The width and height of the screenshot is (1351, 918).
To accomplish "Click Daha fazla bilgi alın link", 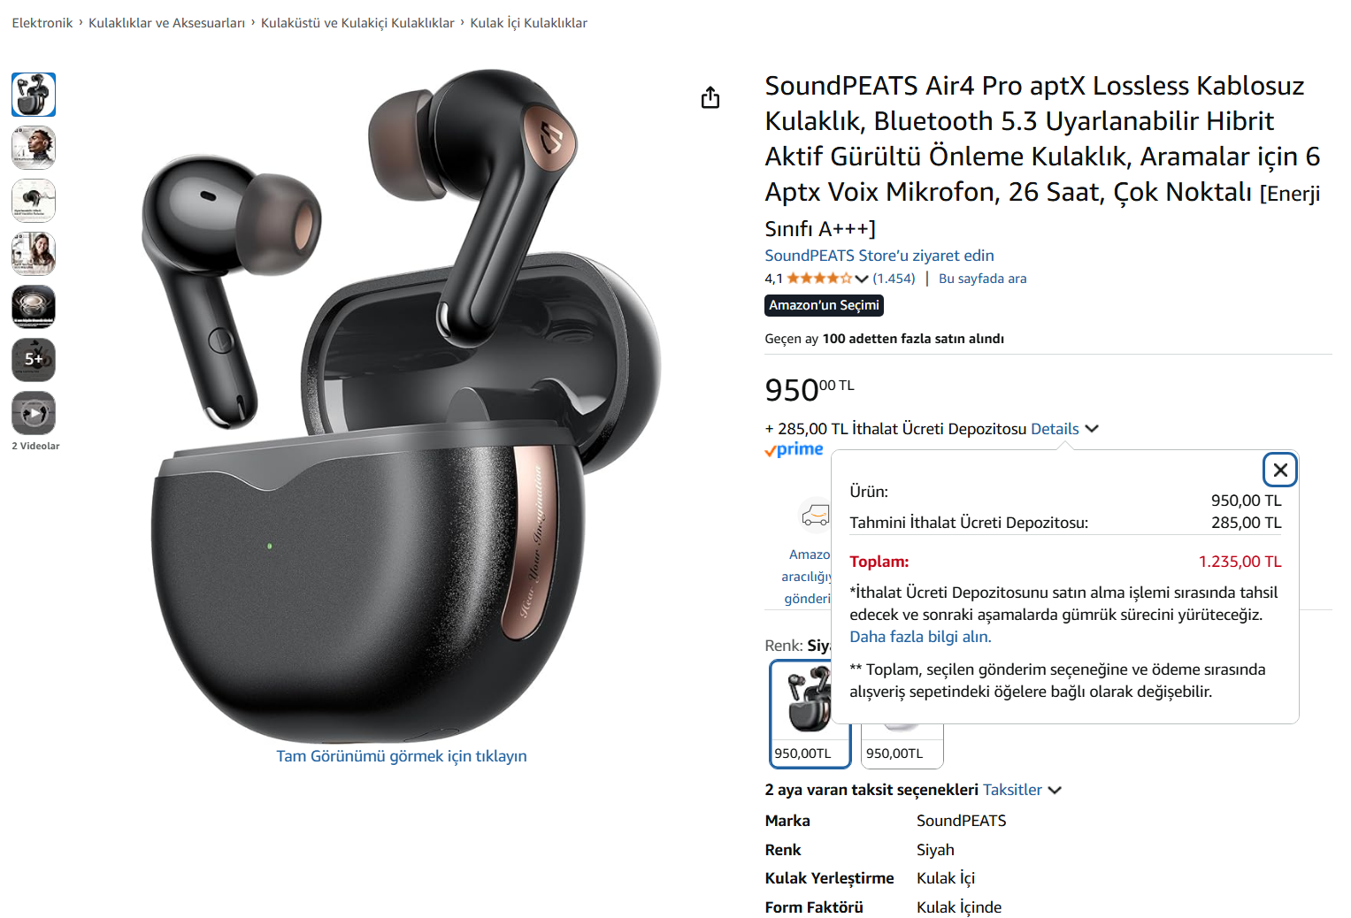I will point(920,637).
